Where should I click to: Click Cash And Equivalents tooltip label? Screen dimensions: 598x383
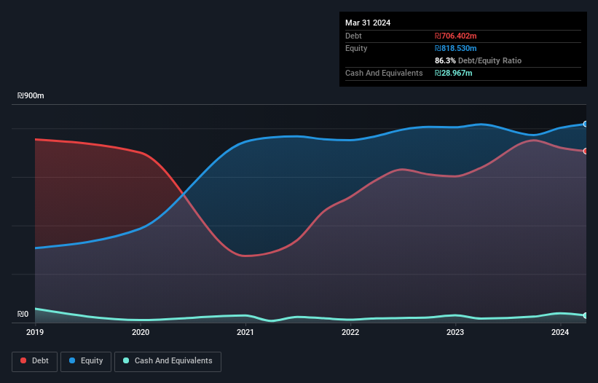[384, 73]
